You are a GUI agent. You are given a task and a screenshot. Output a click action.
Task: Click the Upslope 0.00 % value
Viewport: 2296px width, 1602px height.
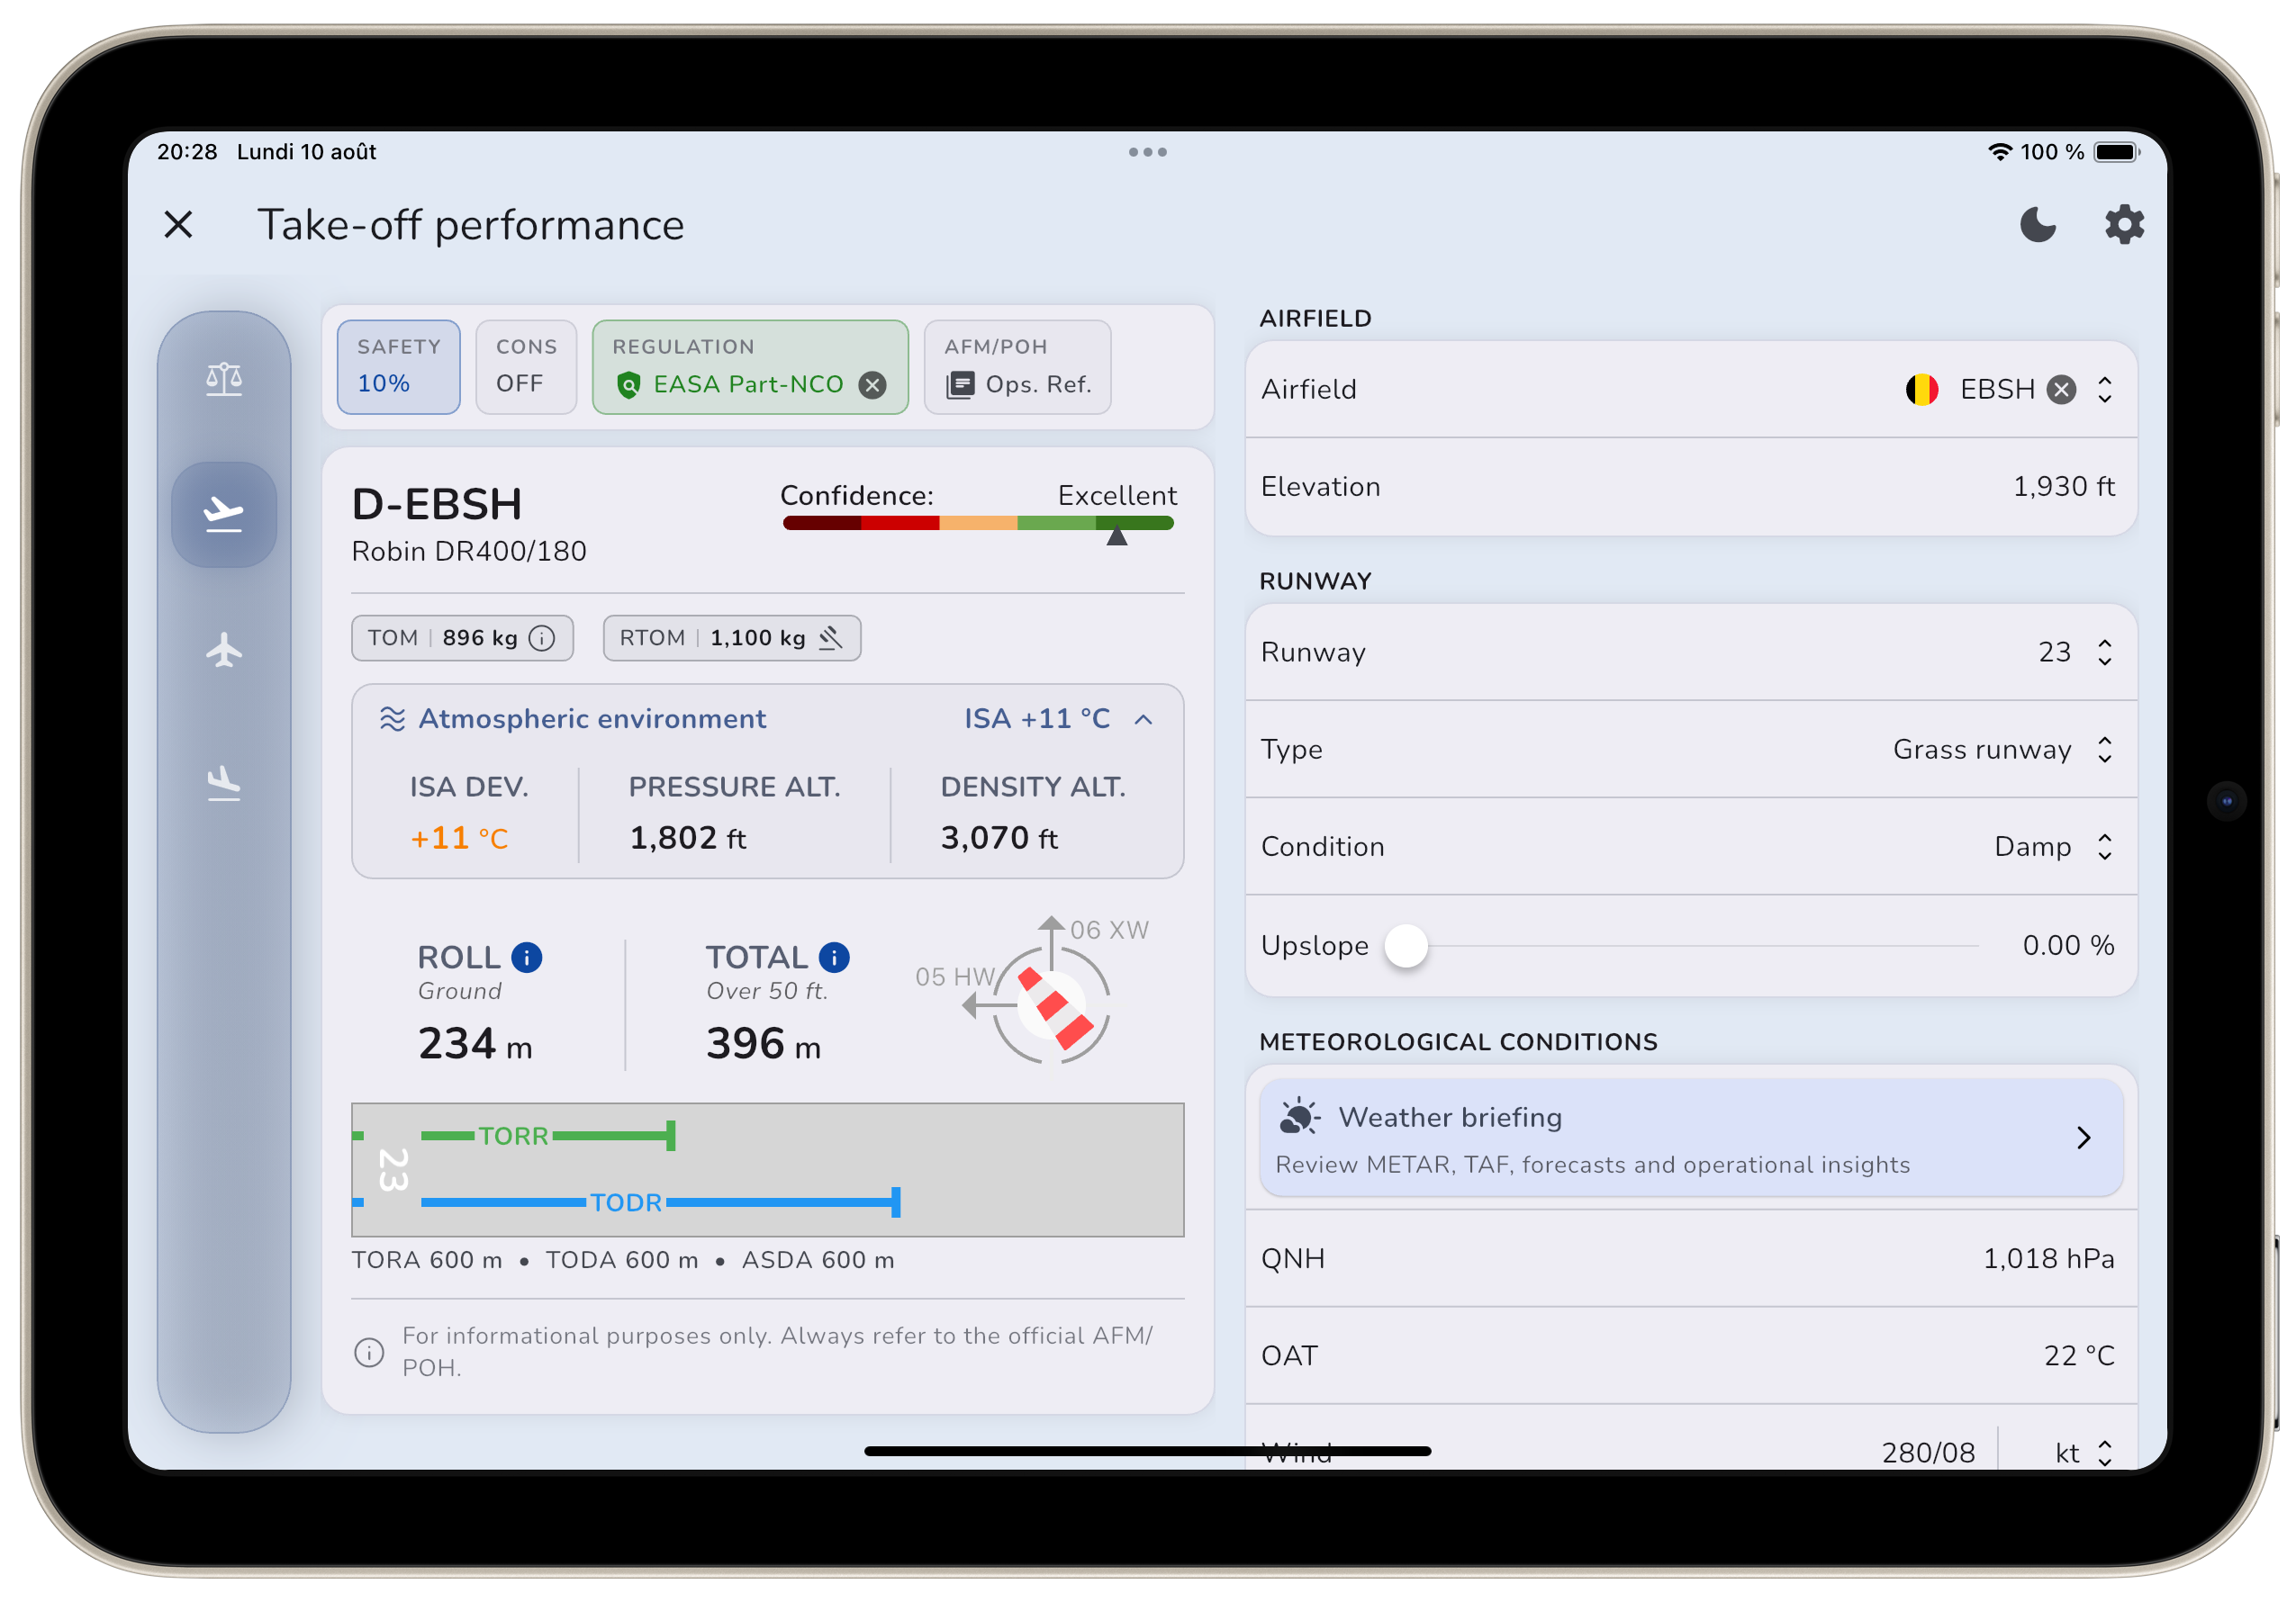pos(2068,945)
